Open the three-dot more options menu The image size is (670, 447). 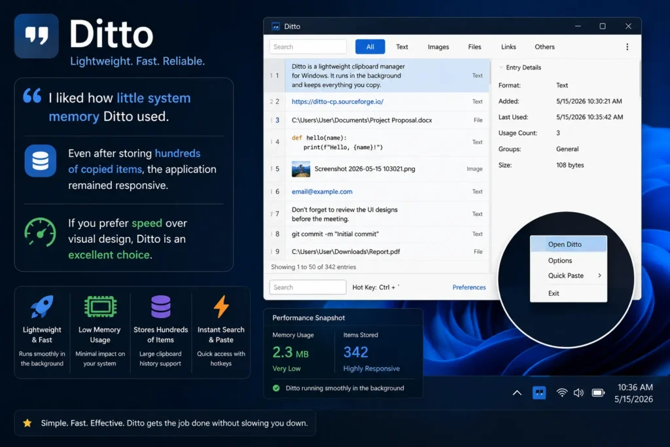[627, 46]
